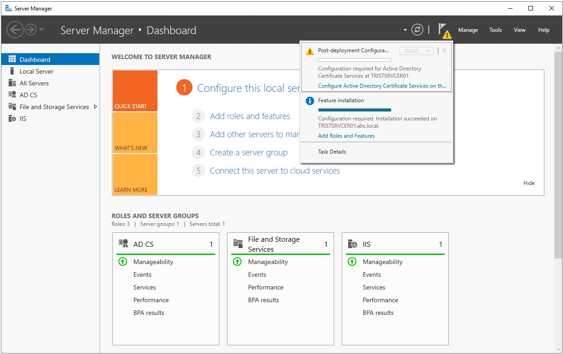Open Services under AD CS tile

pyautogui.click(x=145, y=287)
